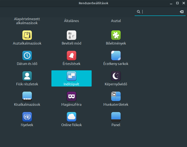Focus the search input field
Image resolution: width=187 pixels, height=147 pixels.
pos(160,12)
